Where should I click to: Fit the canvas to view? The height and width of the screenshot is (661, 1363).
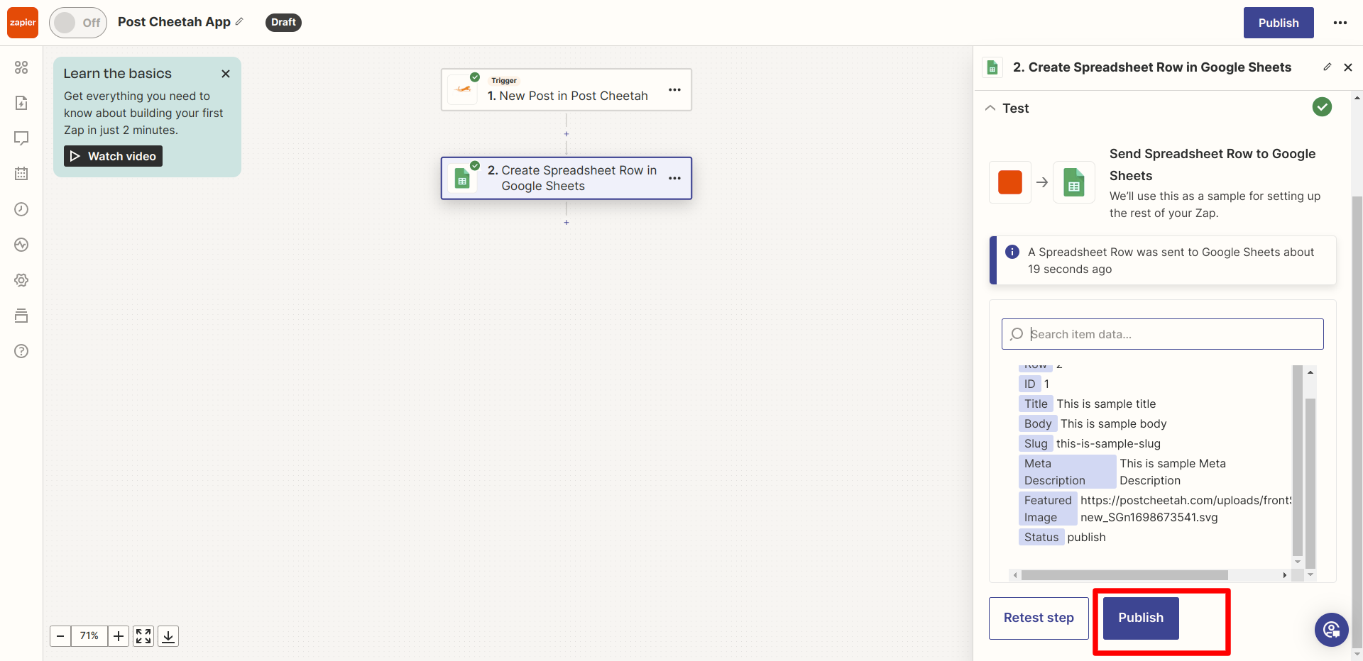pos(143,636)
